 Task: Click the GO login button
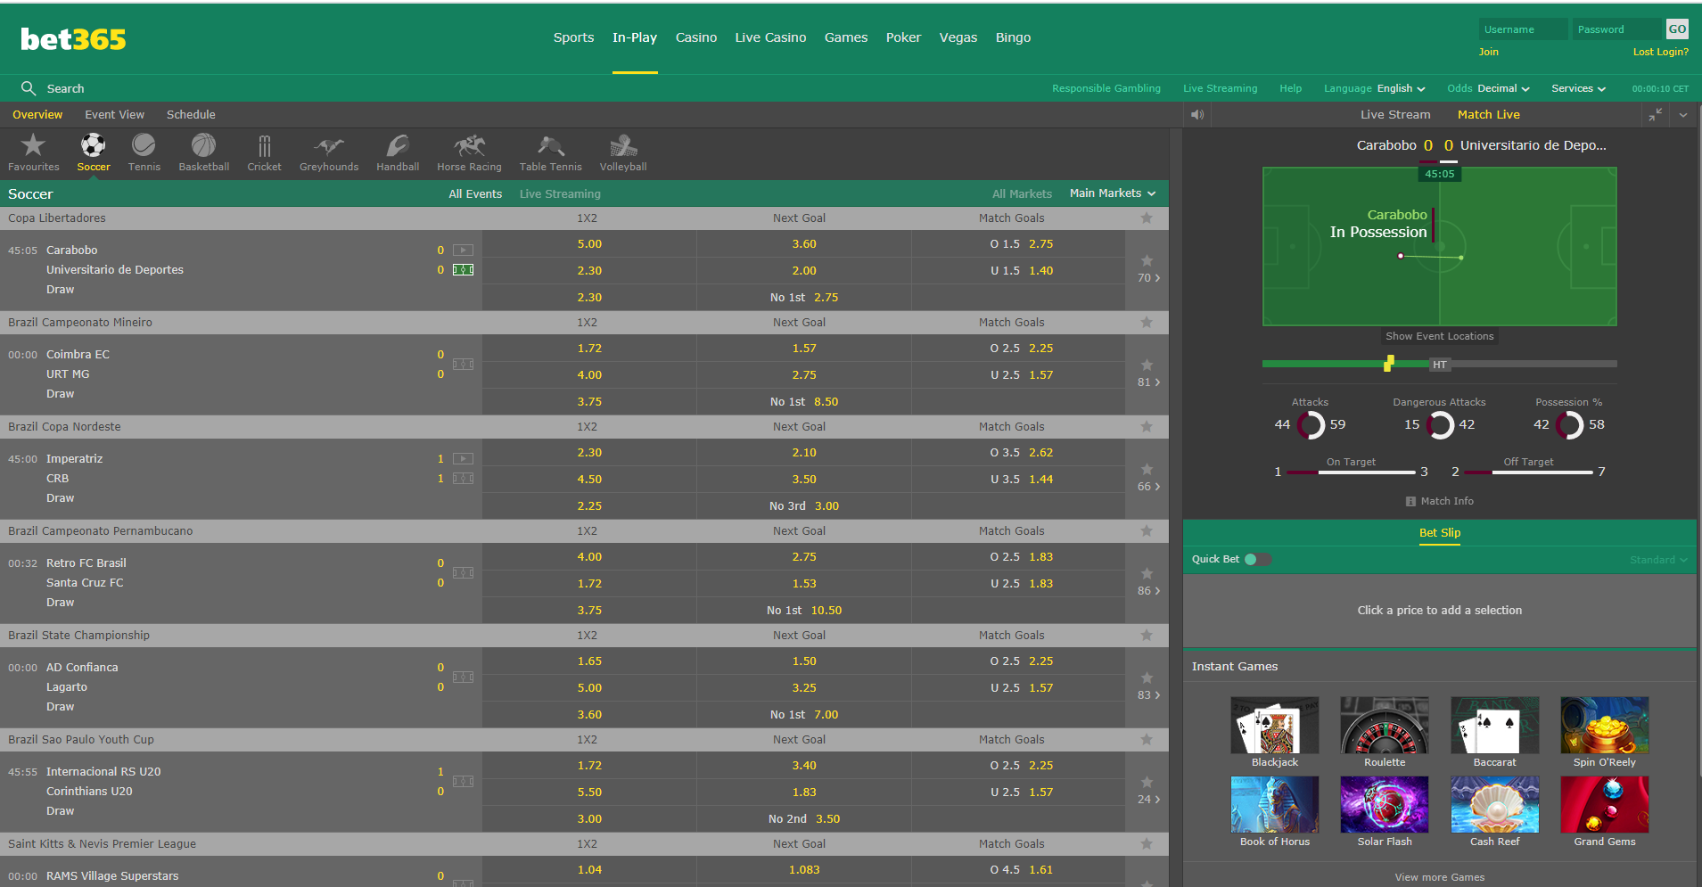coord(1677,29)
